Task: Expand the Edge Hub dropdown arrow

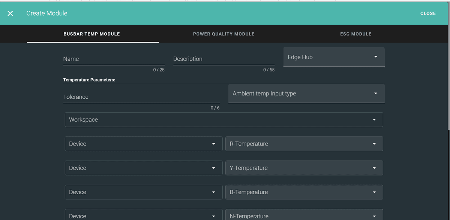Action: (376, 57)
